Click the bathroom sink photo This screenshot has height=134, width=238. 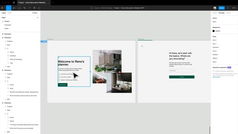119,83
